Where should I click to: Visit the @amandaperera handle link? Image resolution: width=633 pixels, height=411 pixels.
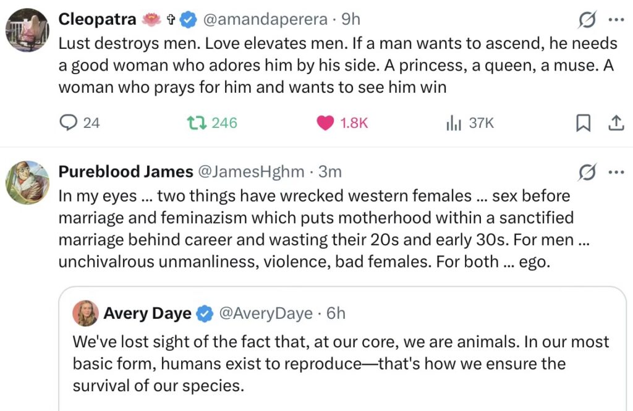click(x=265, y=20)
